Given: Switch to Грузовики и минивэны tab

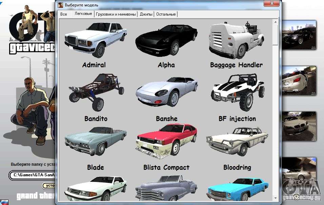Looking at the screenshot, I should coord(116,14).
